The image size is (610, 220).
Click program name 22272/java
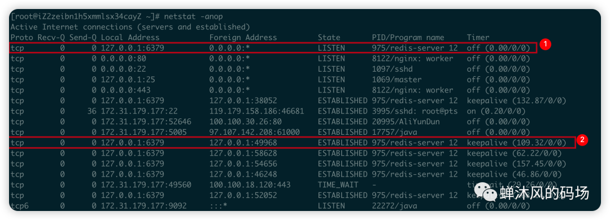point(394,206)
